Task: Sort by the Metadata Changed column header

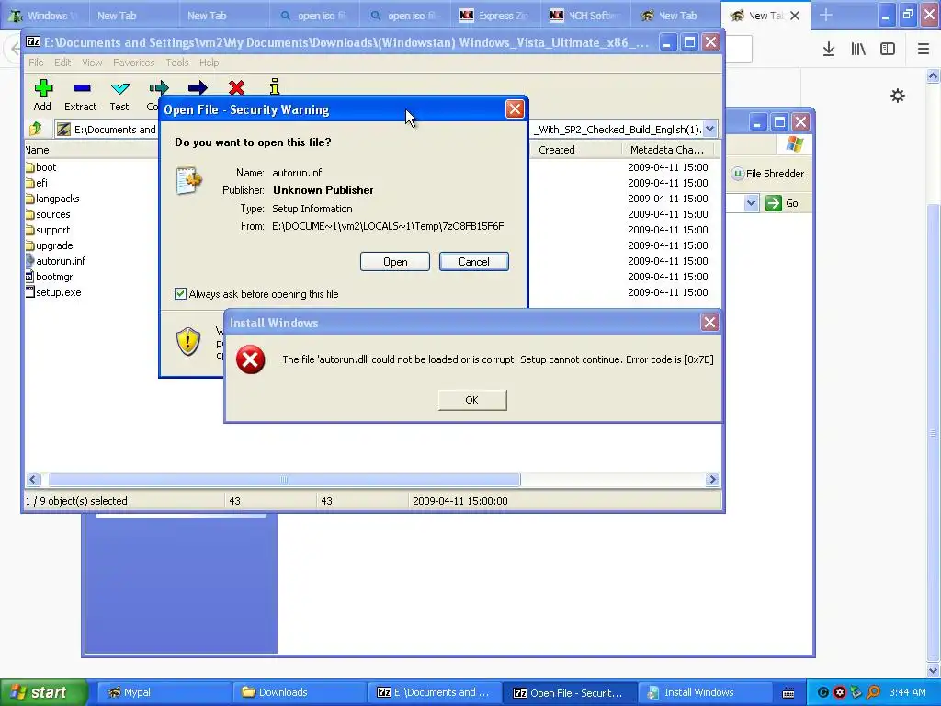Action: pos(667,150)
